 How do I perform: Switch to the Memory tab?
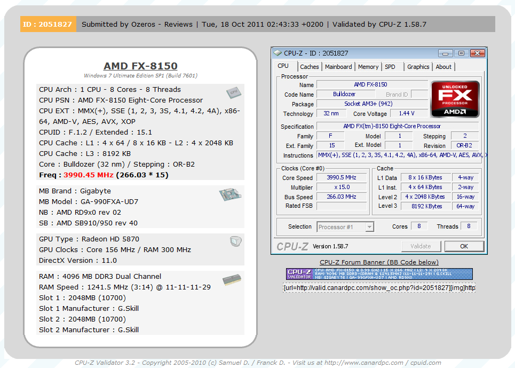pyautogui.click(x=368, y=67)
